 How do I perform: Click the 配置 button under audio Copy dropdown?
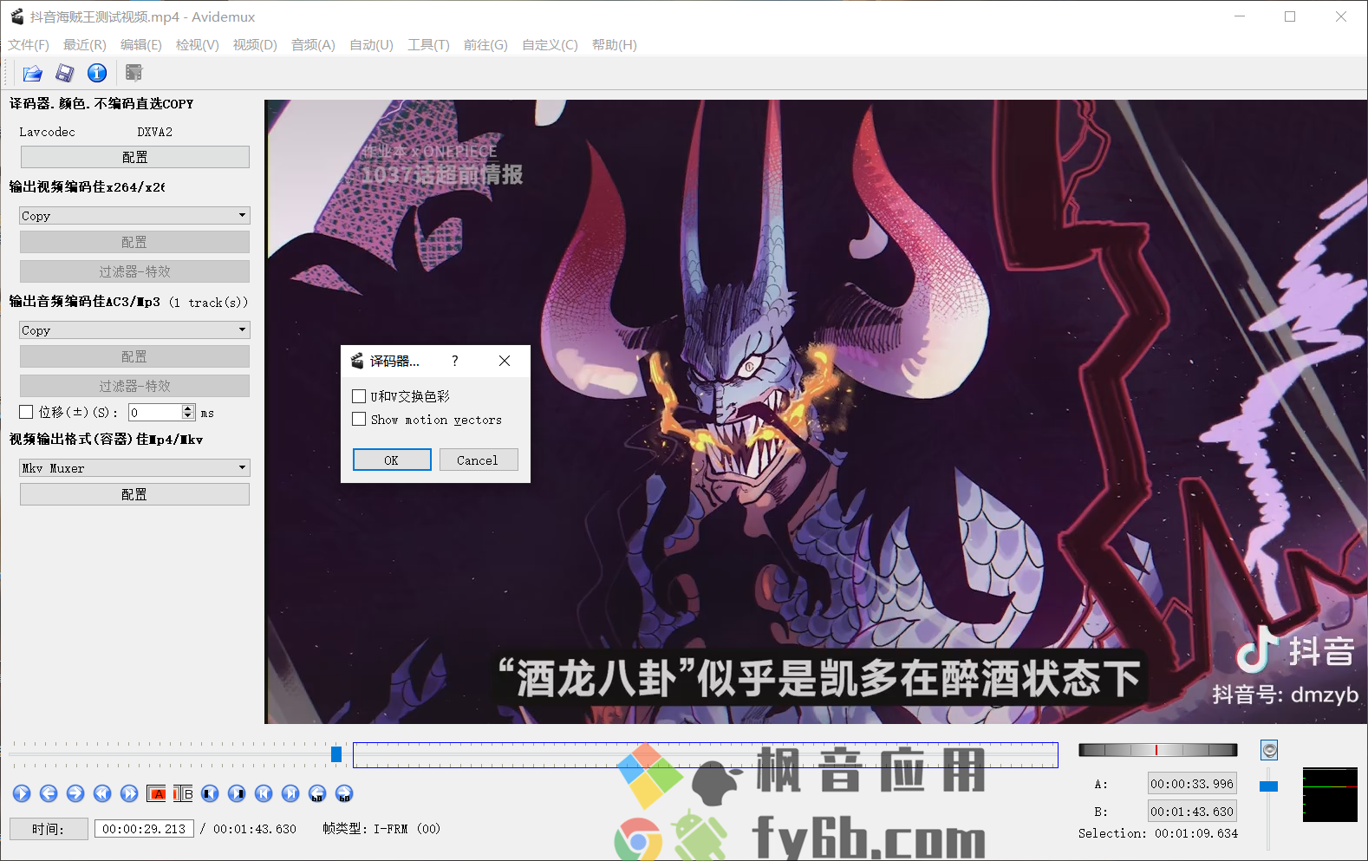[135, 356]
